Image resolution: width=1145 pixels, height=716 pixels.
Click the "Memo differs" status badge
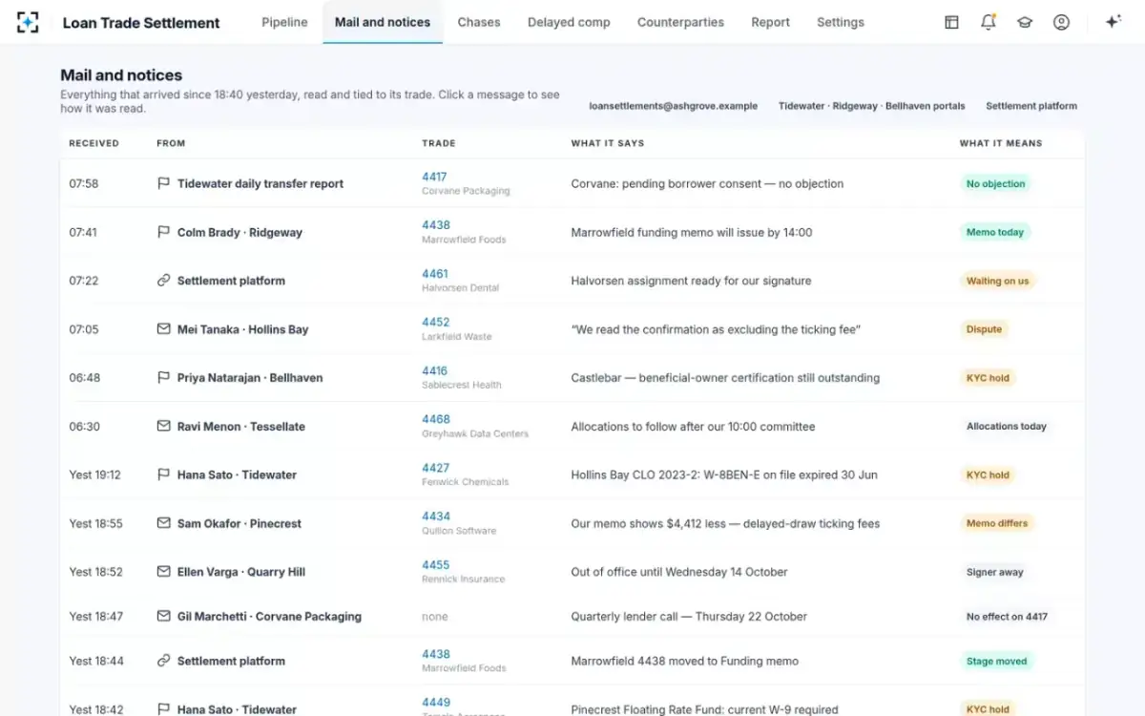pos(997,523)
